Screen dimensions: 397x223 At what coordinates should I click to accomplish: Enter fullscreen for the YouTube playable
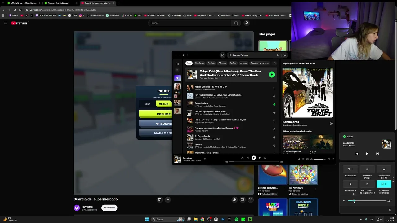click(x=251, y=200)
